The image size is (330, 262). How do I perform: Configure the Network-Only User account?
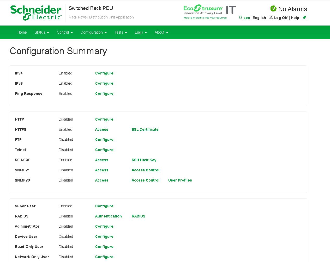[x=104, y=257]
